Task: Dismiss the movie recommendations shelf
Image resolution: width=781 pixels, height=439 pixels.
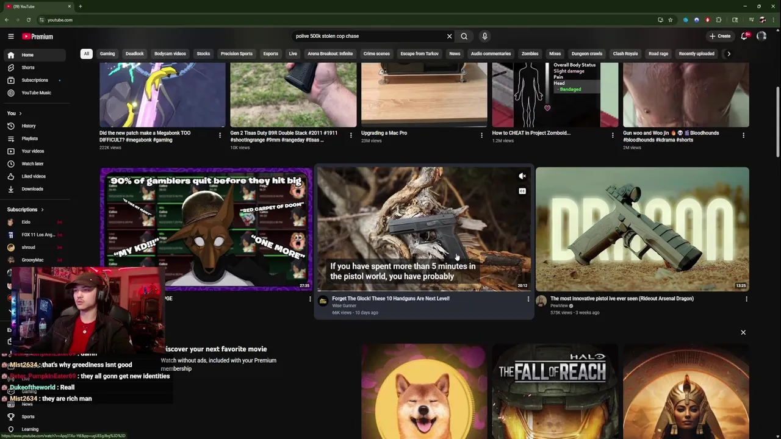Action: pyautogui.click(x=743, y=332)
